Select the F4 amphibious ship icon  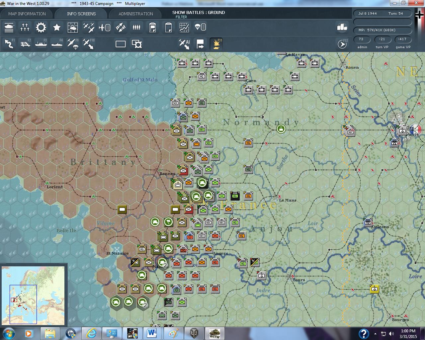coord(57,44)
